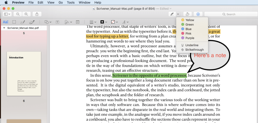Choose the Rectangular Selection tool

tap(14, 22)
